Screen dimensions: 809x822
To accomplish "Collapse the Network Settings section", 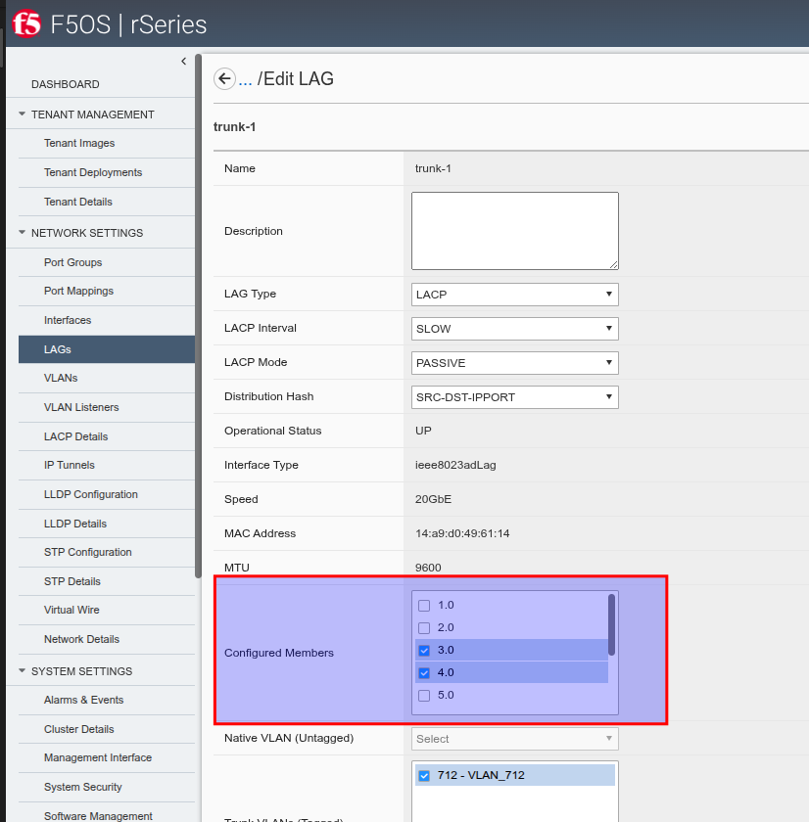I will click(x=23, y=233).
